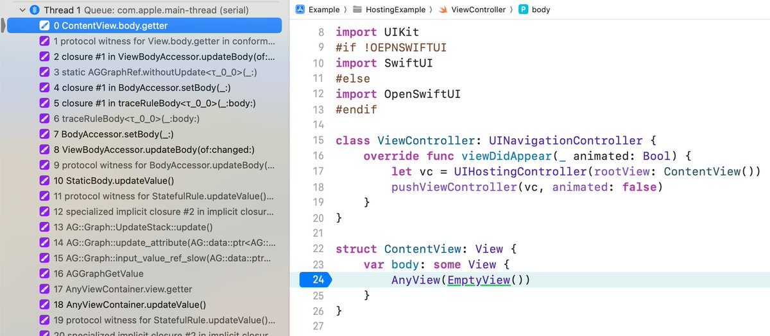Click line number 22 in the gutter

click(318, 249)
